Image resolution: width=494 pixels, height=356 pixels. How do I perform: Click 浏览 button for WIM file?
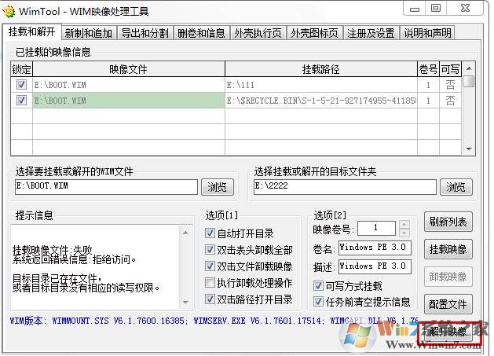point(217,187)
